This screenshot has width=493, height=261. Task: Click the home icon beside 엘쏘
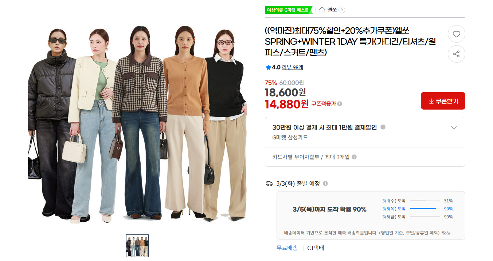click(x=322, y=10)
